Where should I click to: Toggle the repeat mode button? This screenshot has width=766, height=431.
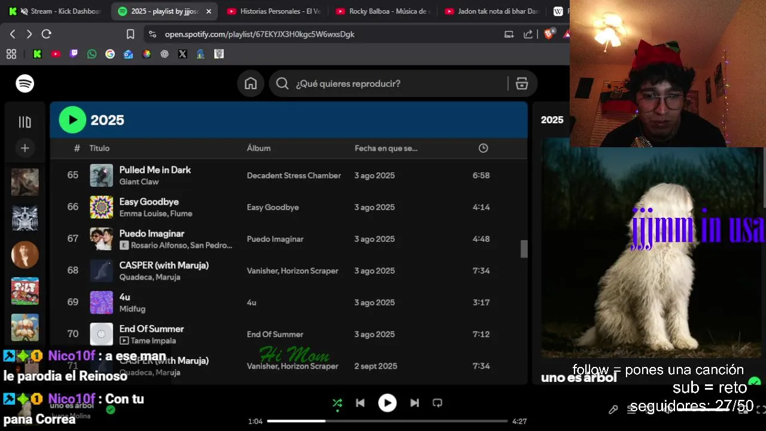click(437, 403)
